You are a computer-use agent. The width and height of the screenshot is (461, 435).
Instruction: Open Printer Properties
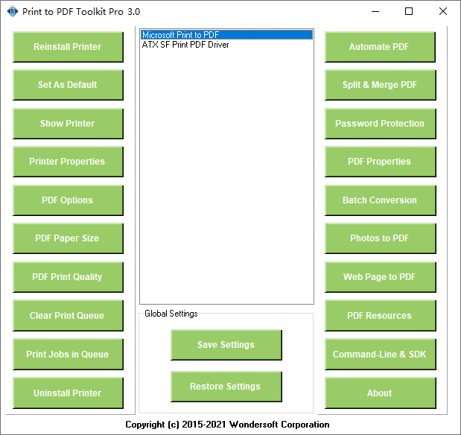pos(68,162)
